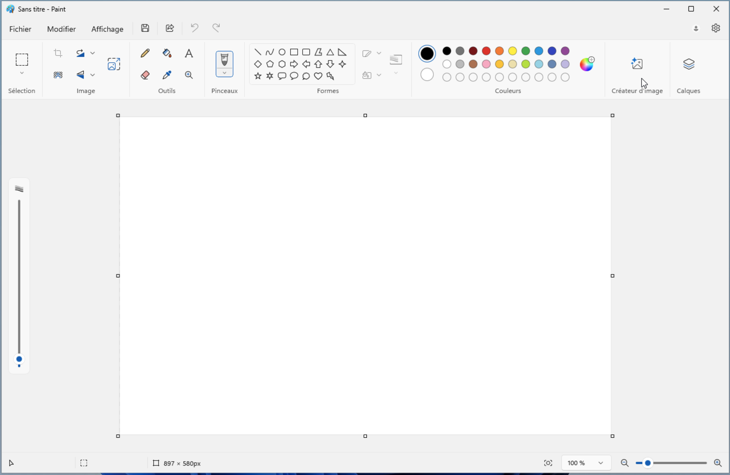Image resolution: width=730 pixels, height=475 pixels.
Task: Click the Share icon
Action: pyautogui.click(x=170, y=28)
